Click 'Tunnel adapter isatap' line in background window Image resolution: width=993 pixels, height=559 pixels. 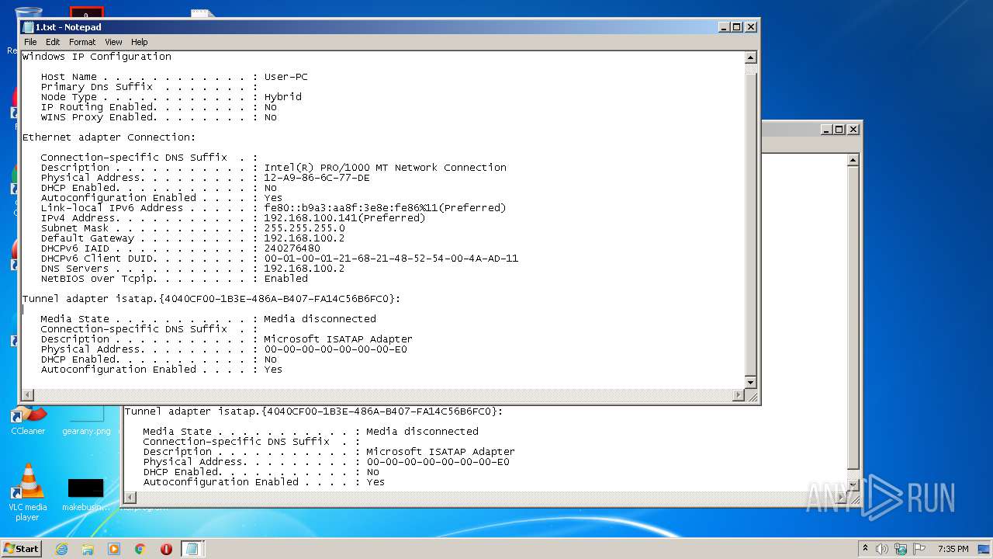[x=314, y=411]
